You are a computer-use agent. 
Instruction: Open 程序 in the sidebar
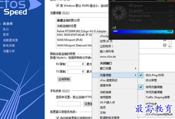coord(6,35)
